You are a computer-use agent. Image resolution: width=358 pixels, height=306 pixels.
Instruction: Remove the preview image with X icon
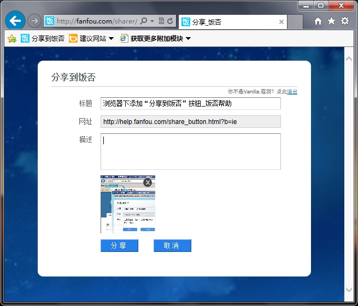tap(148, 183)
